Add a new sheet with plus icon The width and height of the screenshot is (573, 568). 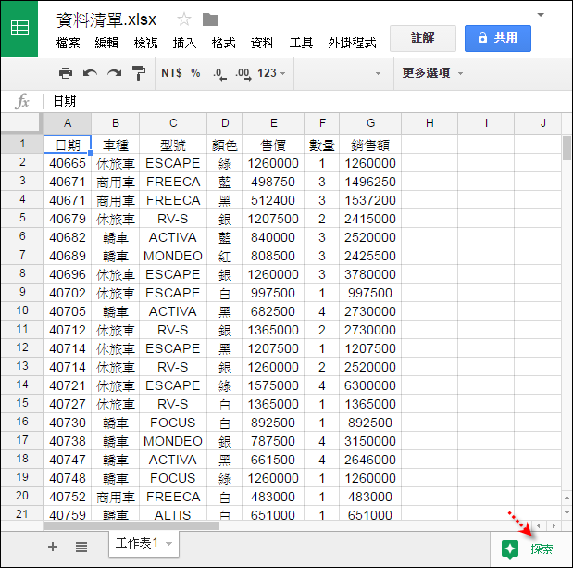(53, 547)
